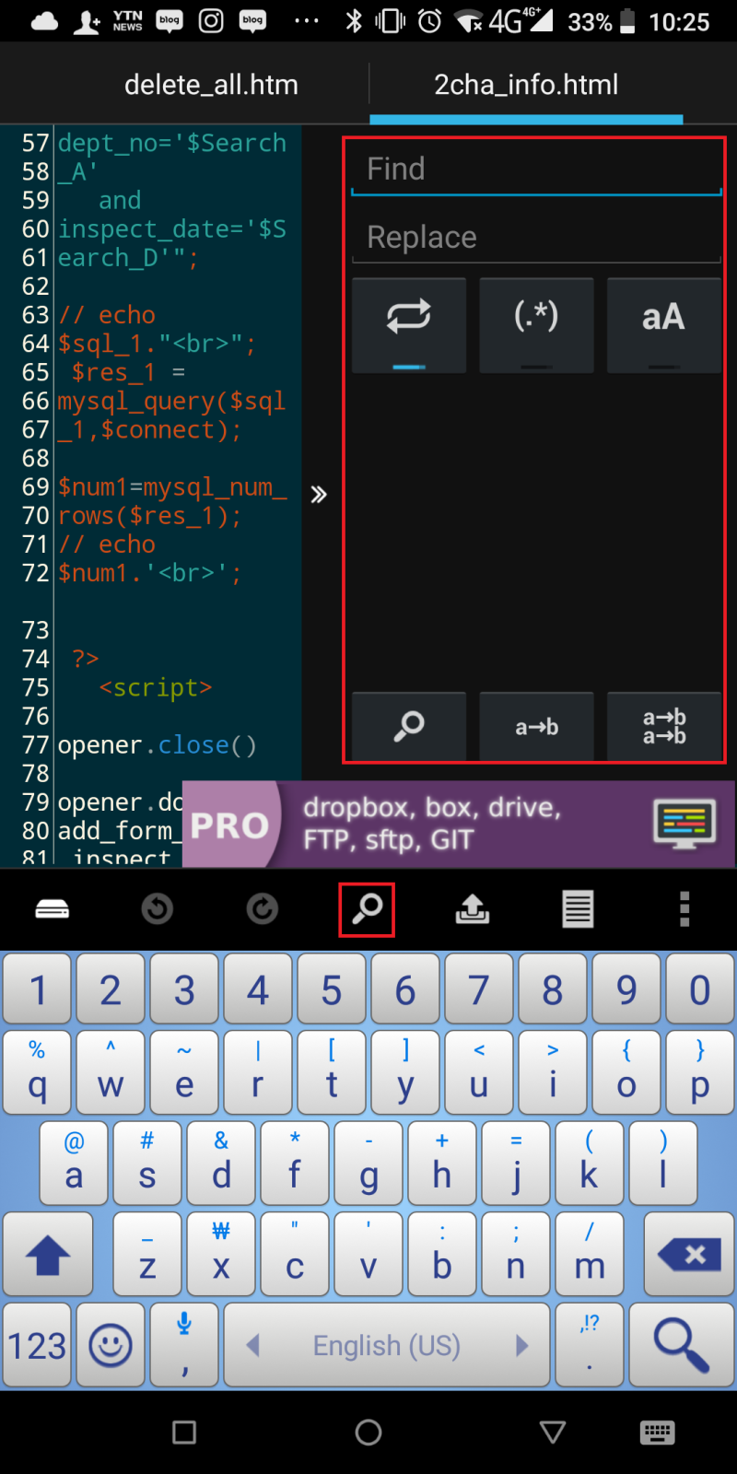Viewport: 737px width, 1474px height.
Task: Tap the Android back triangle button
Action: pos(553,1432)
